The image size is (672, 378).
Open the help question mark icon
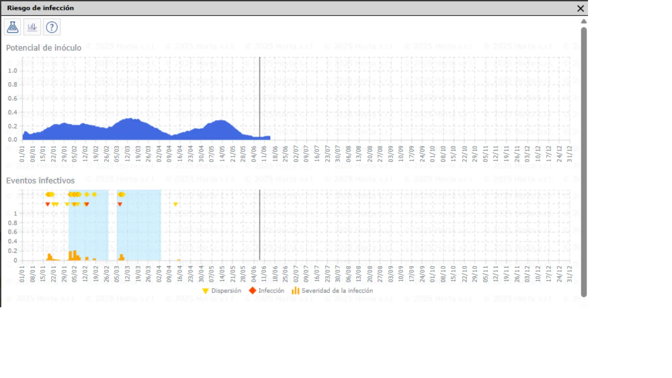[x=52, y=27]
